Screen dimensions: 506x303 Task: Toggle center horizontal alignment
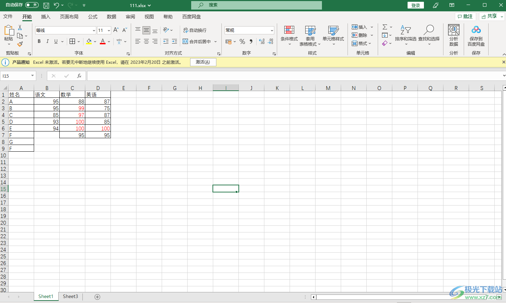(x=146, y=41)
